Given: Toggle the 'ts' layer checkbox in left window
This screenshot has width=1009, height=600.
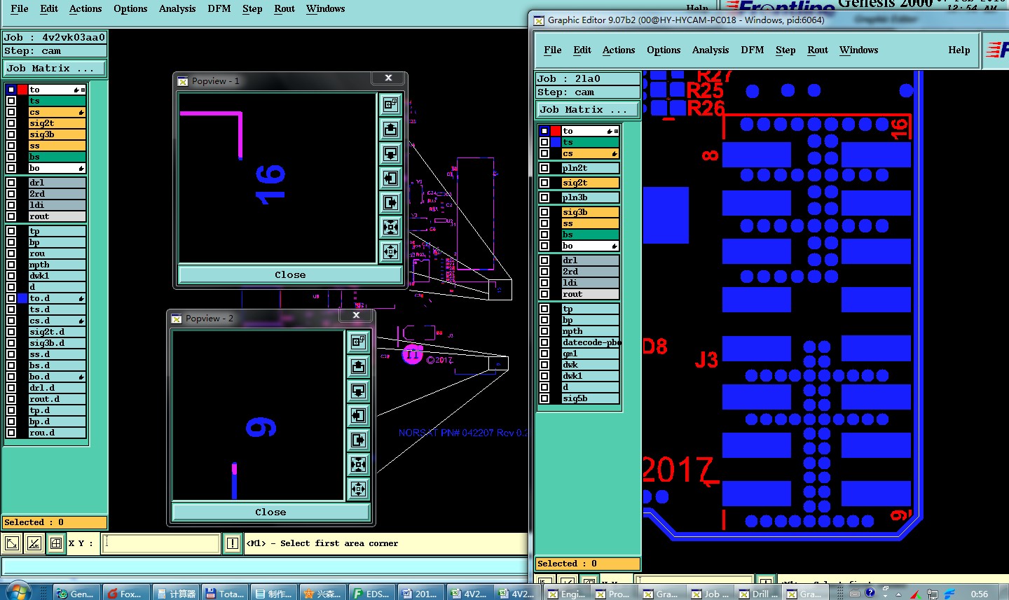Looking at the screenshot, I should (x=11, y=101).
